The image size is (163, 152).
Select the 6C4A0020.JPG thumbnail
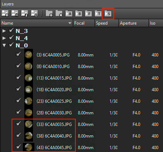tap(29, 89)
